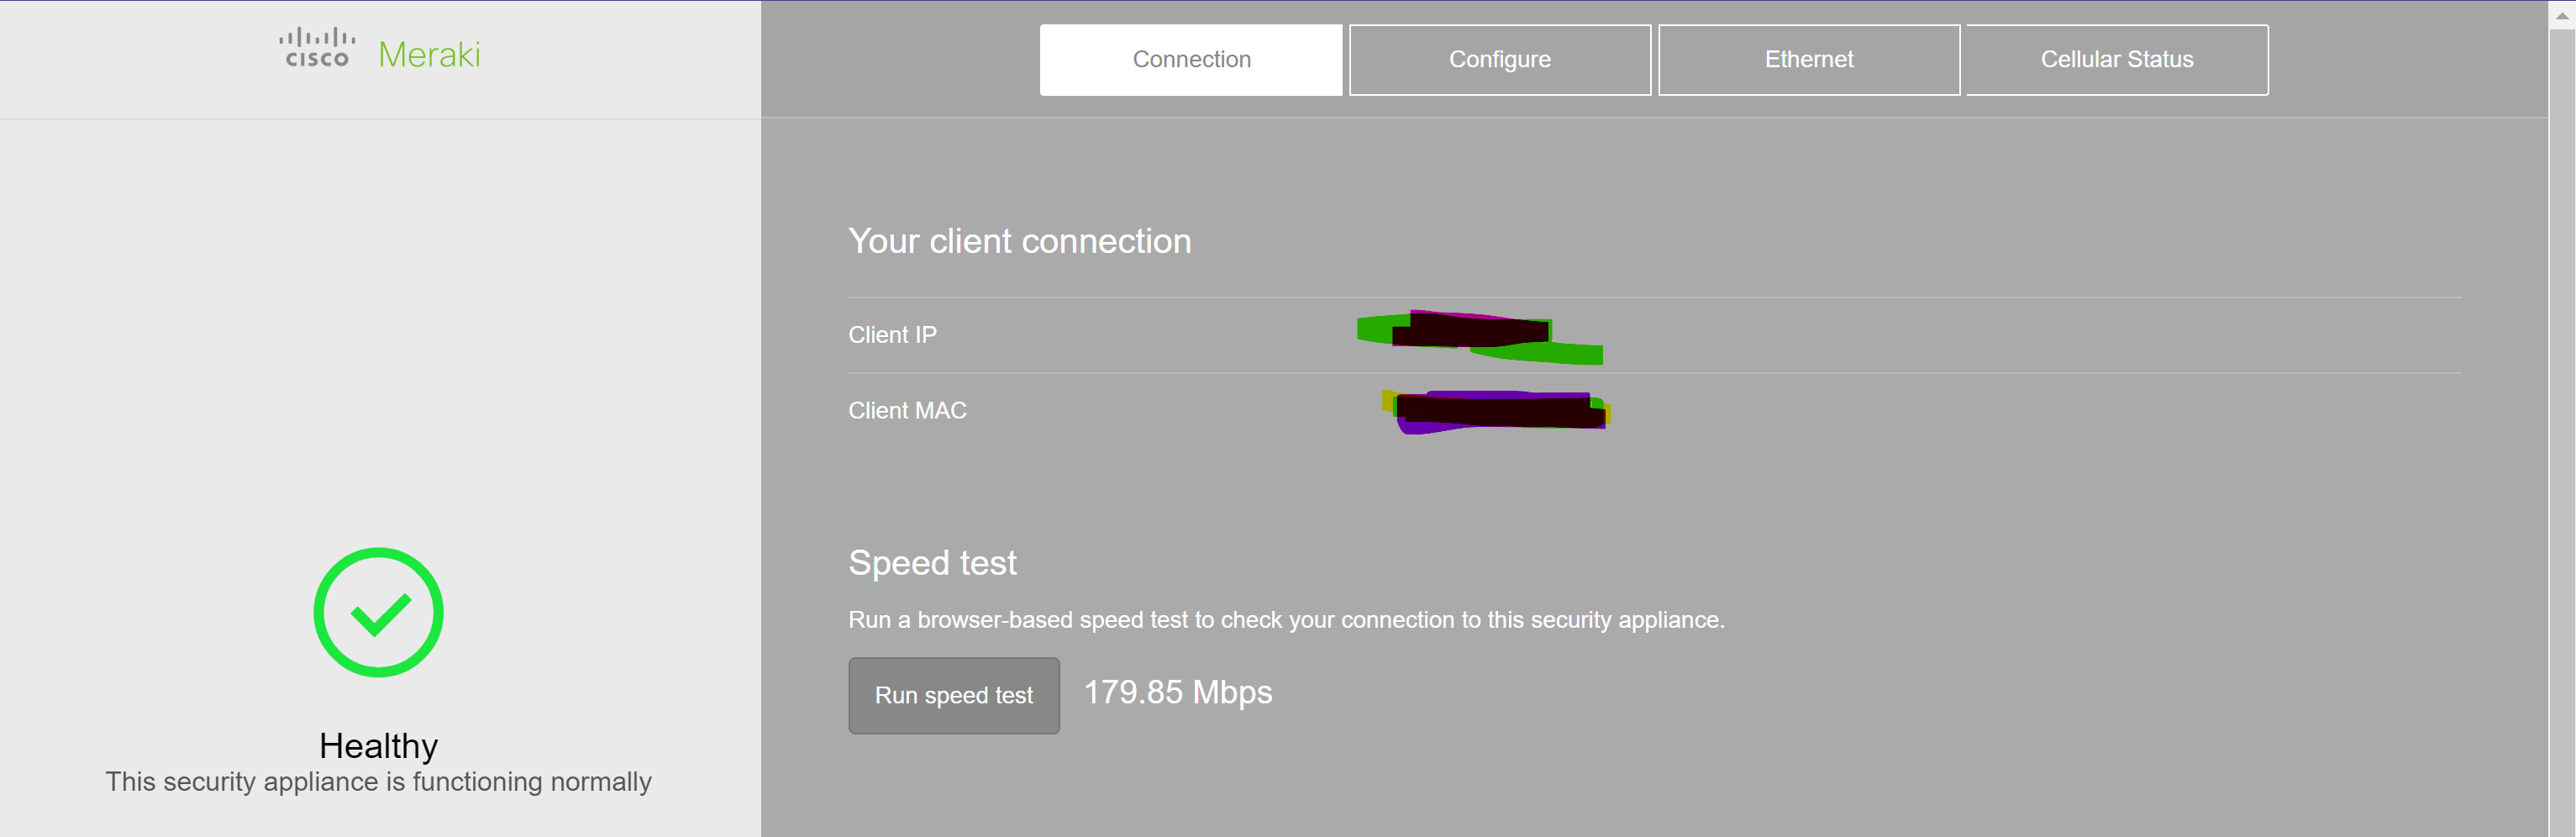This screenshot has width=2576, height=837.
Task: Click the Run speed test button
Action: tap(953, 695)
